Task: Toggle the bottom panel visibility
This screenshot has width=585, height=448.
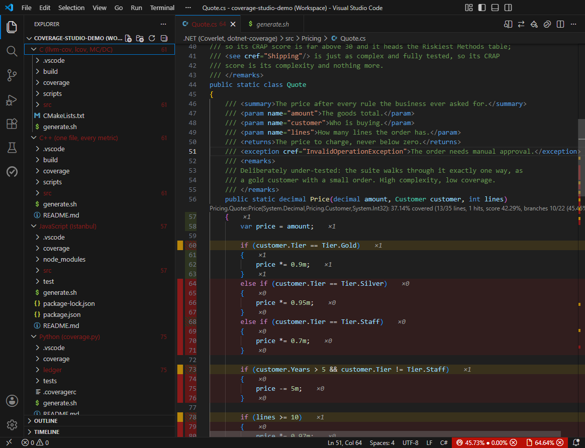Action: [495, 8]
